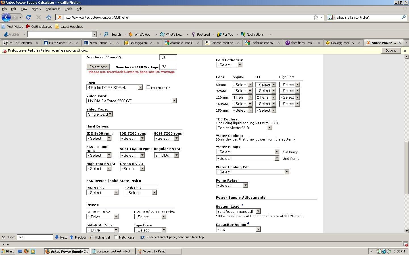Open the Regular SATA dropdown
Viewport: 409px width, 255px height.
tap(166, 155)
